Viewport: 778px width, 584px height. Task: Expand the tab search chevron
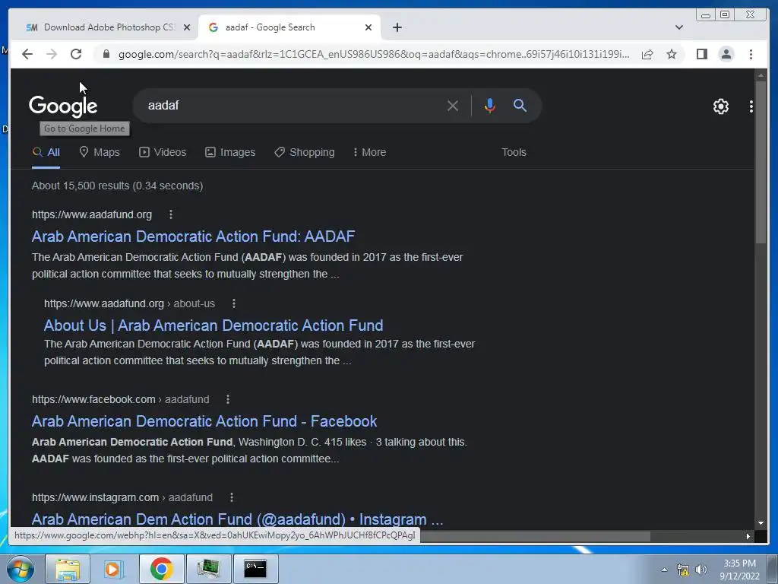click(679, 27)
